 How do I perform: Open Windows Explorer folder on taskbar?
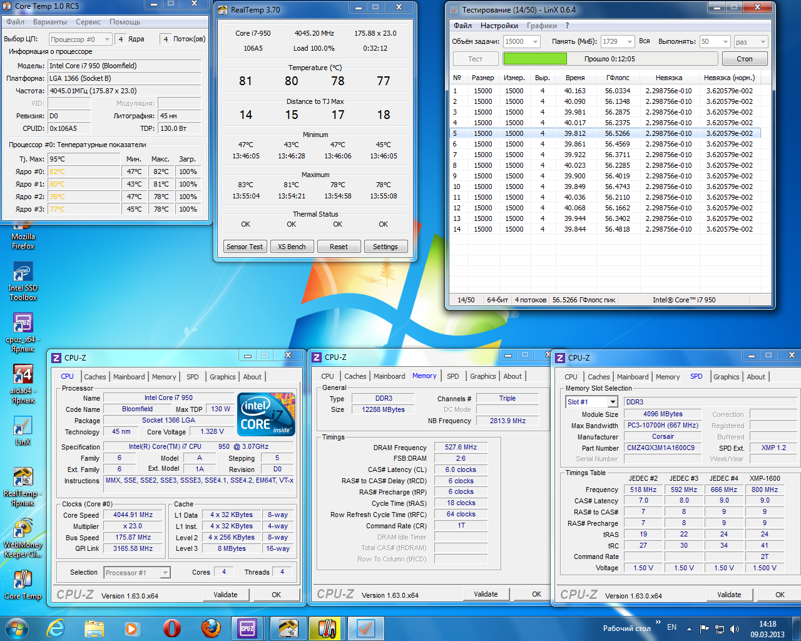pos(94,628)
